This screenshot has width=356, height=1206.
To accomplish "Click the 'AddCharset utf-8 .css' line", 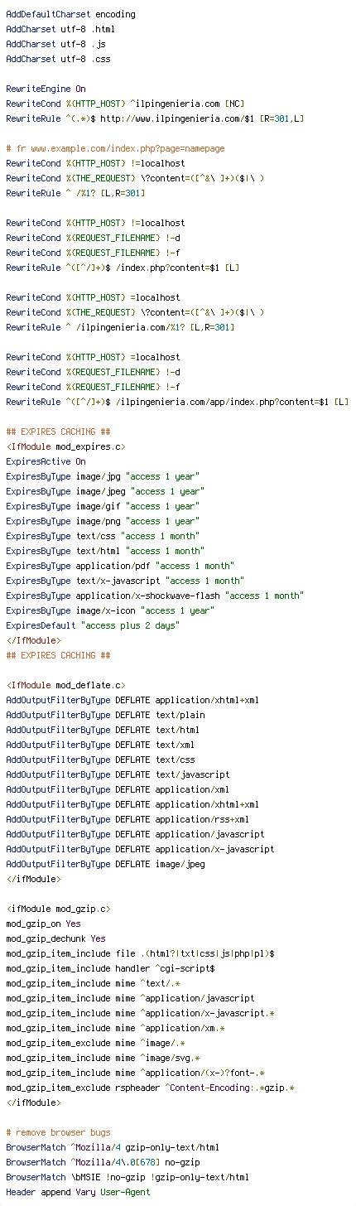I will 58,60.
